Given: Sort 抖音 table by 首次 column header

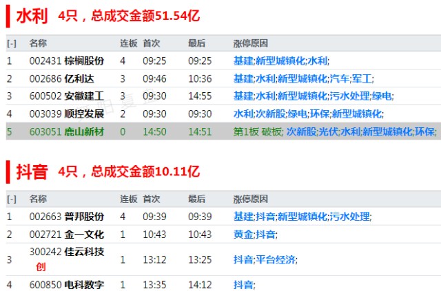Looking at the screenshot, I should 152,199.
